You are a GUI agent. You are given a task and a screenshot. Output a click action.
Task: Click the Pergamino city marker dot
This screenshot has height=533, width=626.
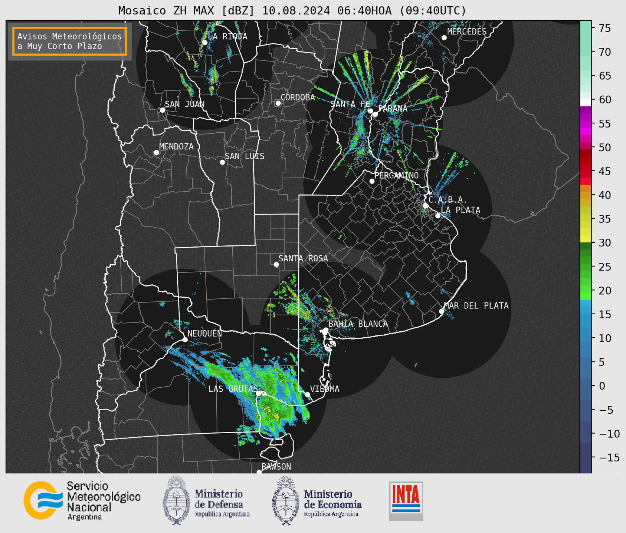click(372, 181)
